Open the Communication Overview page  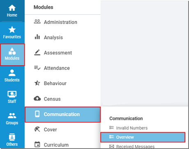click(x=143, y=137)
